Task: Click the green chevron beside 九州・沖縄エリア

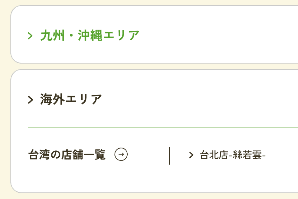Action: click(x=30, y=35)
